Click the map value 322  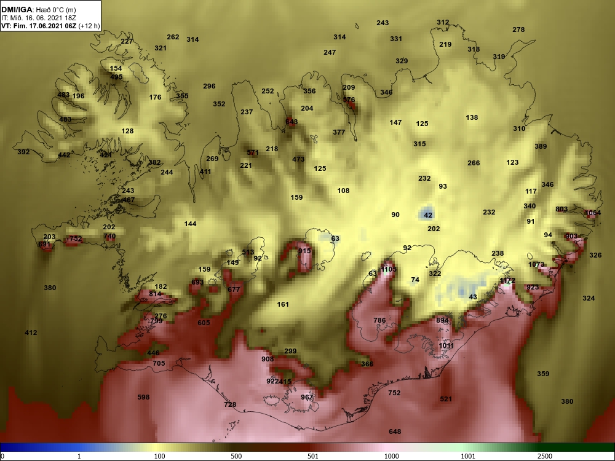tap(435, 274)
